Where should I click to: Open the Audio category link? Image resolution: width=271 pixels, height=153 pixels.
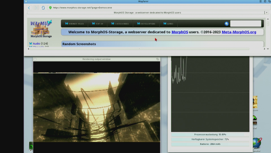point(36,43)
